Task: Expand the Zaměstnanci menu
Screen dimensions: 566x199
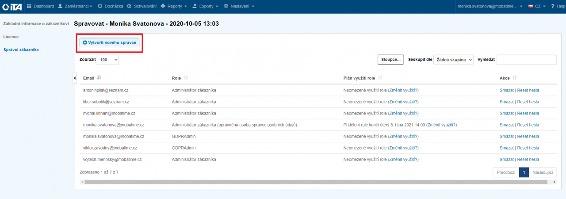Action: pyautogui.click(x=75, y=6)
